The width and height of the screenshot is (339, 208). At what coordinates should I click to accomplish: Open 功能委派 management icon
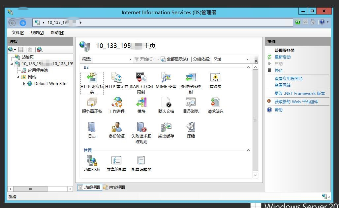tap(92, 164)
